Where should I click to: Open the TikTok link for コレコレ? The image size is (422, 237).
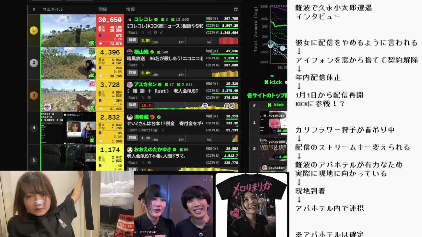click(162, 33)
